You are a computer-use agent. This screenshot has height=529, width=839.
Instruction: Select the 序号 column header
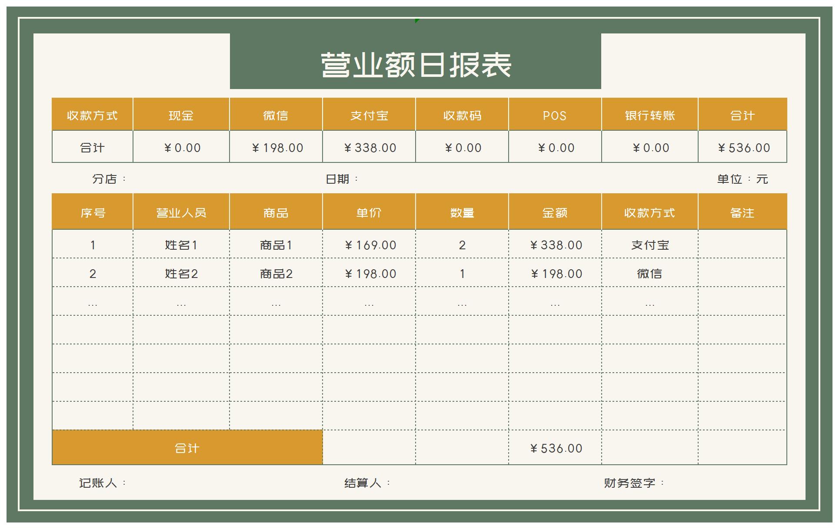[x=93, y=212]
